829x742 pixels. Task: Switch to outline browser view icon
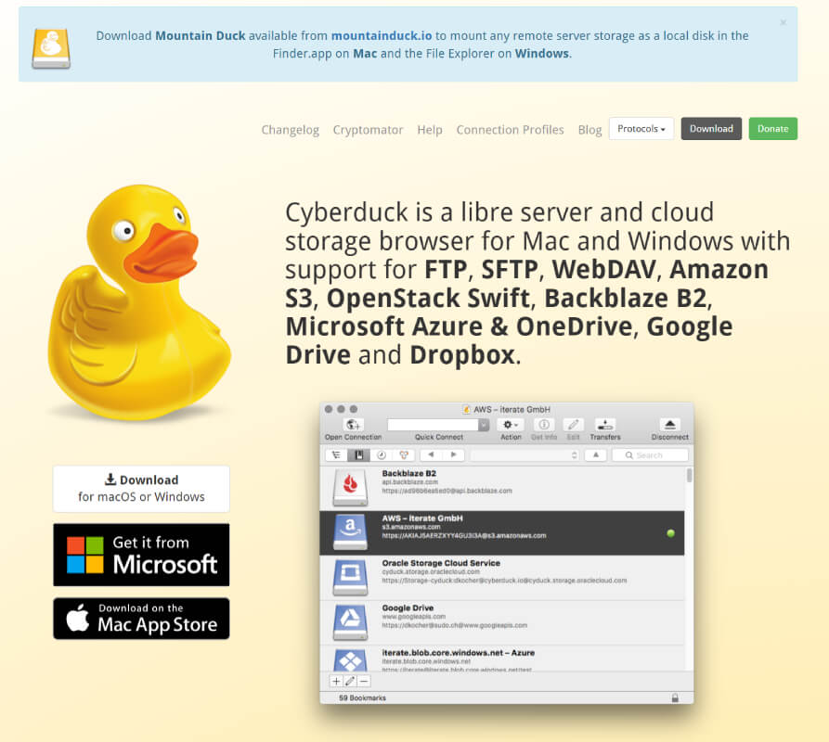click(336, 455)
